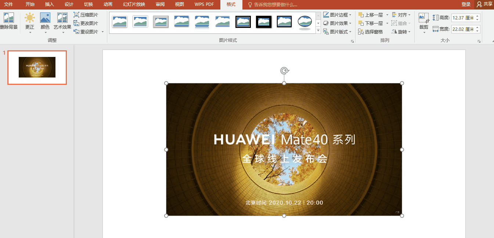The width and height of the screenshot is (494, 238).
Task: Click the Tell Me search box
Action: point(273,4)
